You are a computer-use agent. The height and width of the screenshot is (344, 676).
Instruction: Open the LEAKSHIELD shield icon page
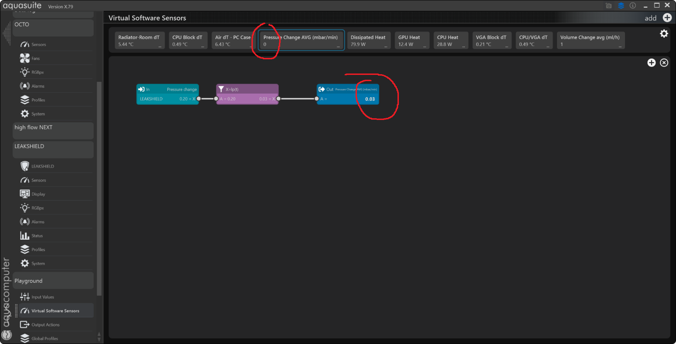56,166
